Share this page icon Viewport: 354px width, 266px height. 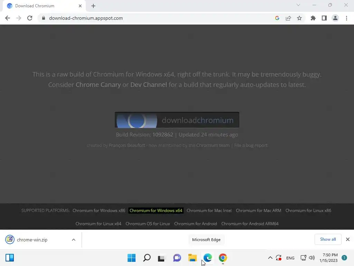[288, 18]
